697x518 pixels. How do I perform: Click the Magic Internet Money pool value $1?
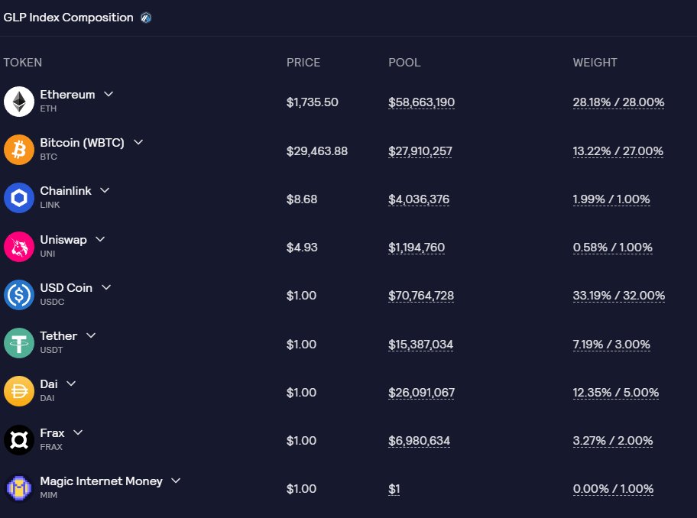pyautogui.click(x=394, y=489)
